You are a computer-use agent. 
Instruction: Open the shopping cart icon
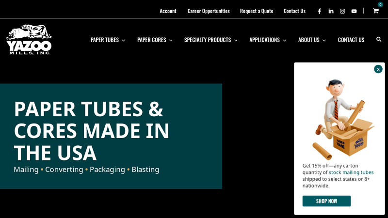(376, 11)
